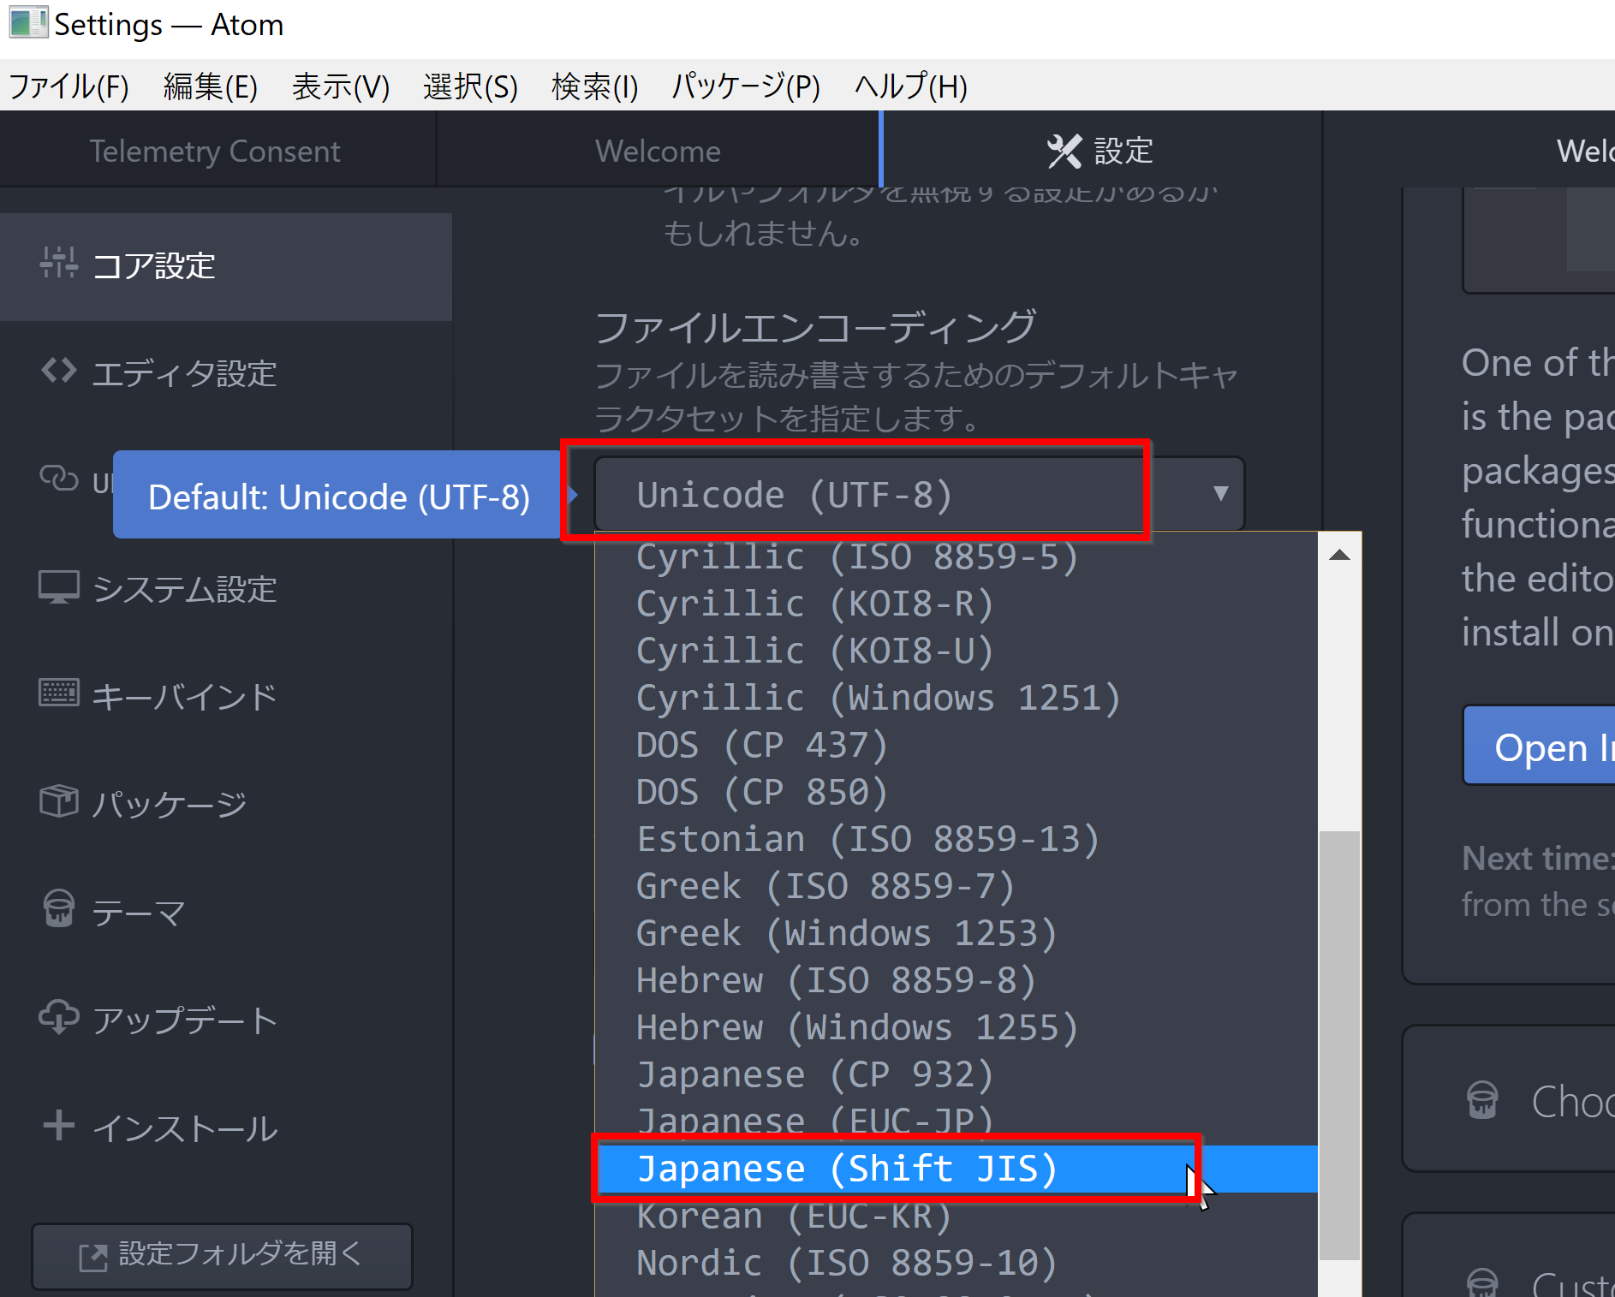Select Japanese (CP 932) encoding
This screenshot has height=1297, width=1615.
coord(956,1074)
